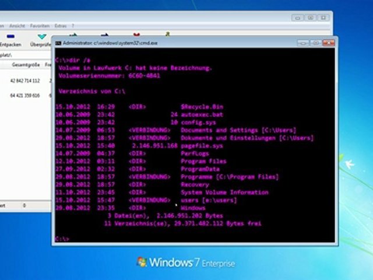
Task: Open the Favoriten menu
Action: click(40, 26)
